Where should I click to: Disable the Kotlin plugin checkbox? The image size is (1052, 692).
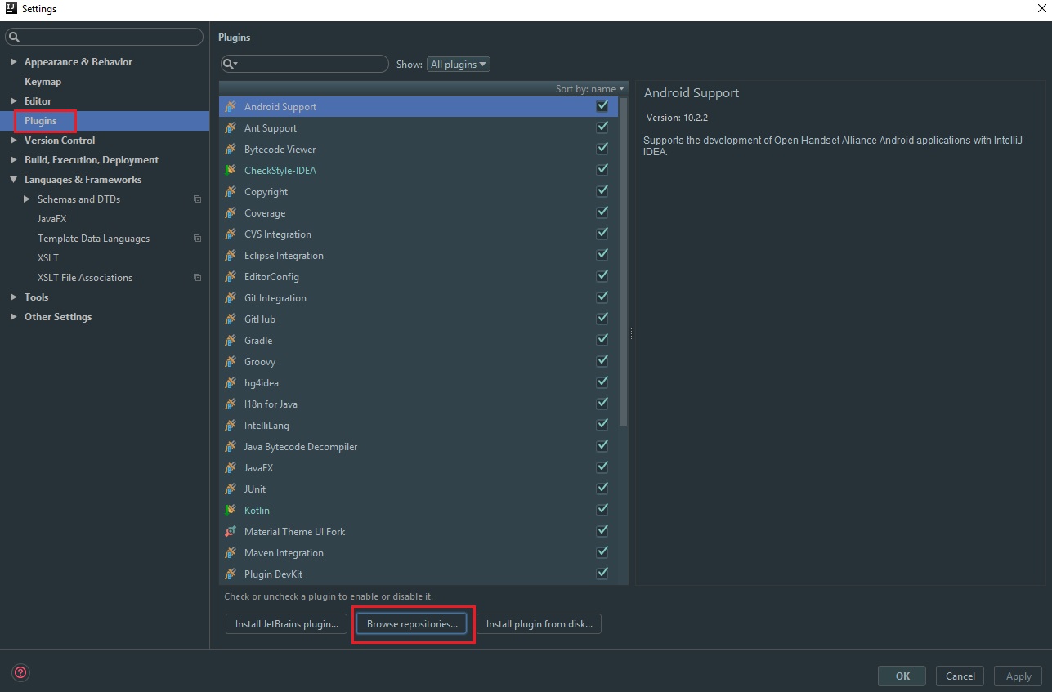[x=602, y=510]
